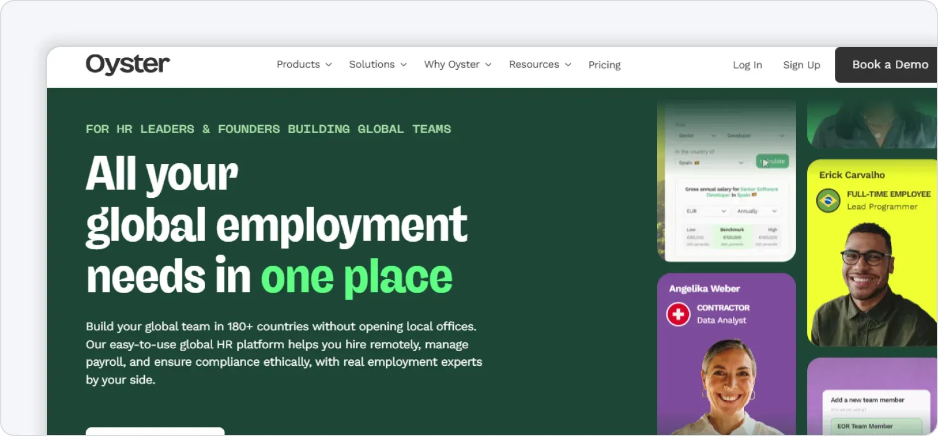Click the 'FULL-TIME EMPLOYEE' label
The height and width of the screenshot is (436, 938).
[x=888, y=194]
